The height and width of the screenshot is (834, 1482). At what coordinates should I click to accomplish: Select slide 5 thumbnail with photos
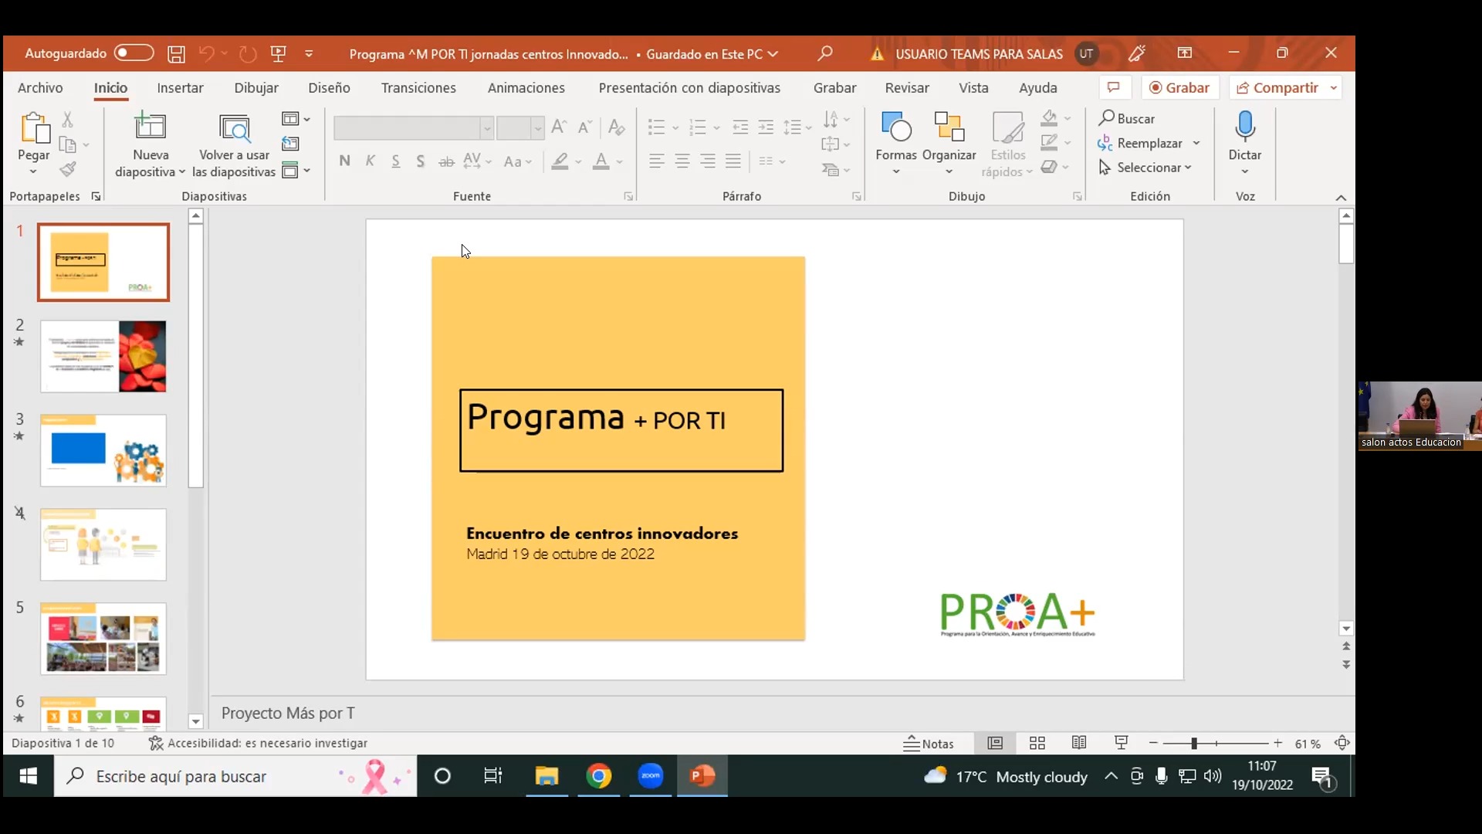click(103, 639)
